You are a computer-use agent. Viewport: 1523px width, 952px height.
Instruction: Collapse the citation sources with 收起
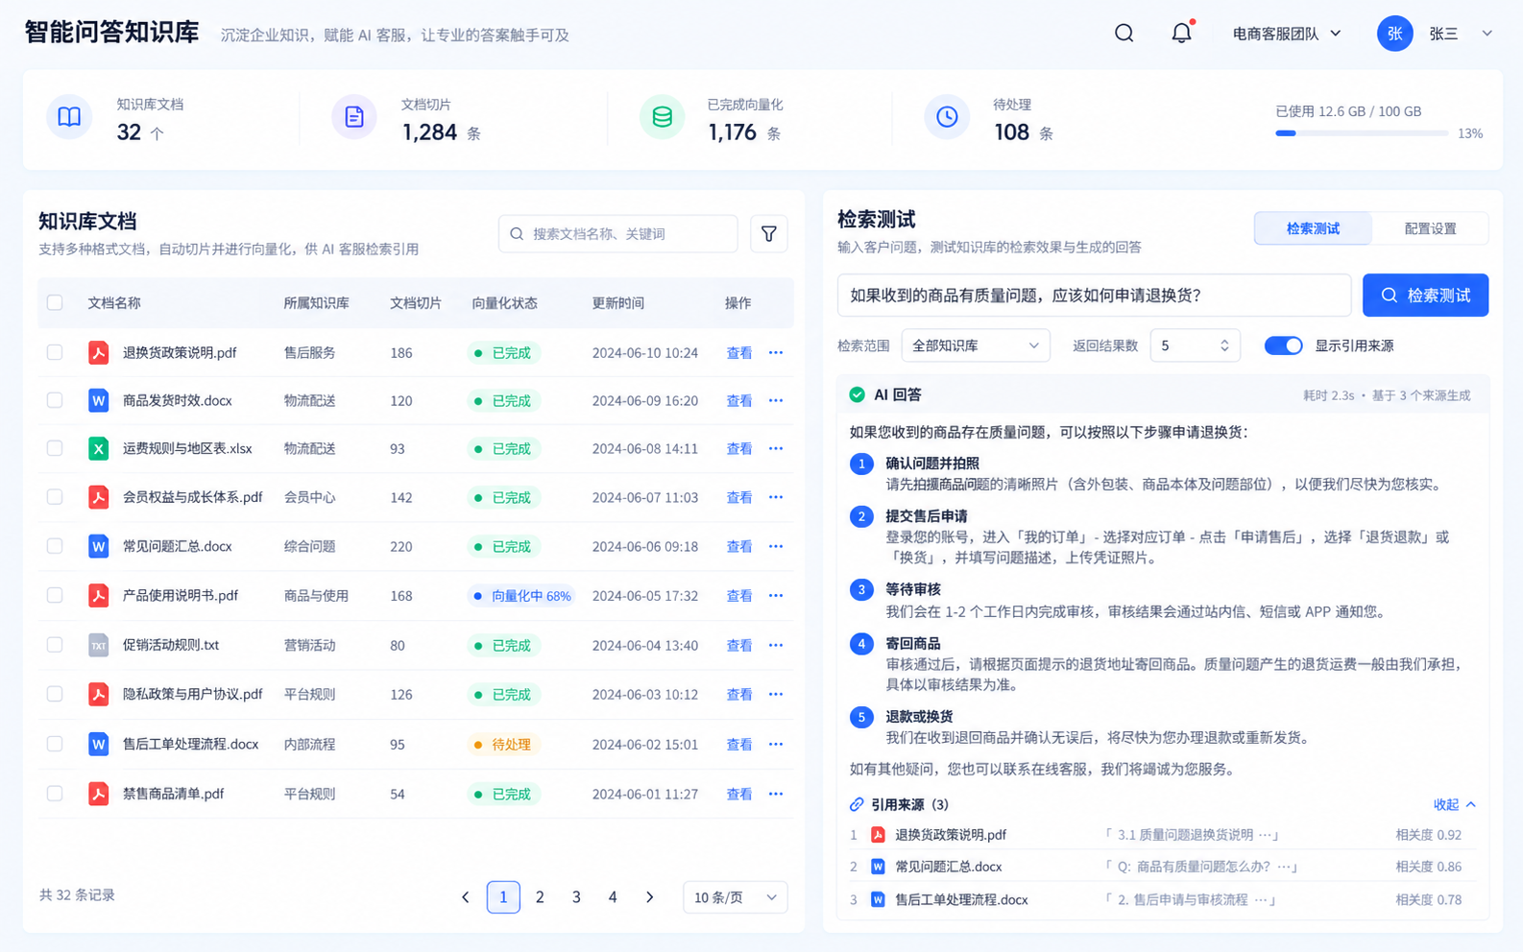point(1454,804)
